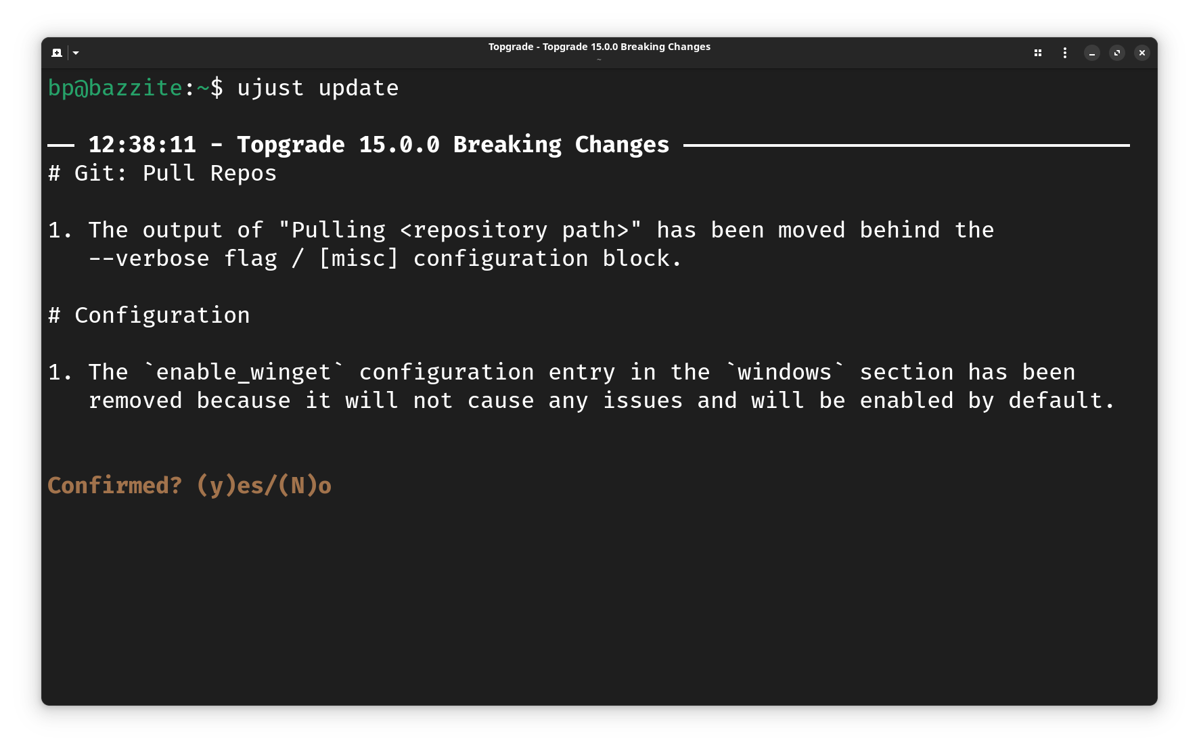
Task: Open the new tab profile dropdown arrow
Action: pos(76,53)
